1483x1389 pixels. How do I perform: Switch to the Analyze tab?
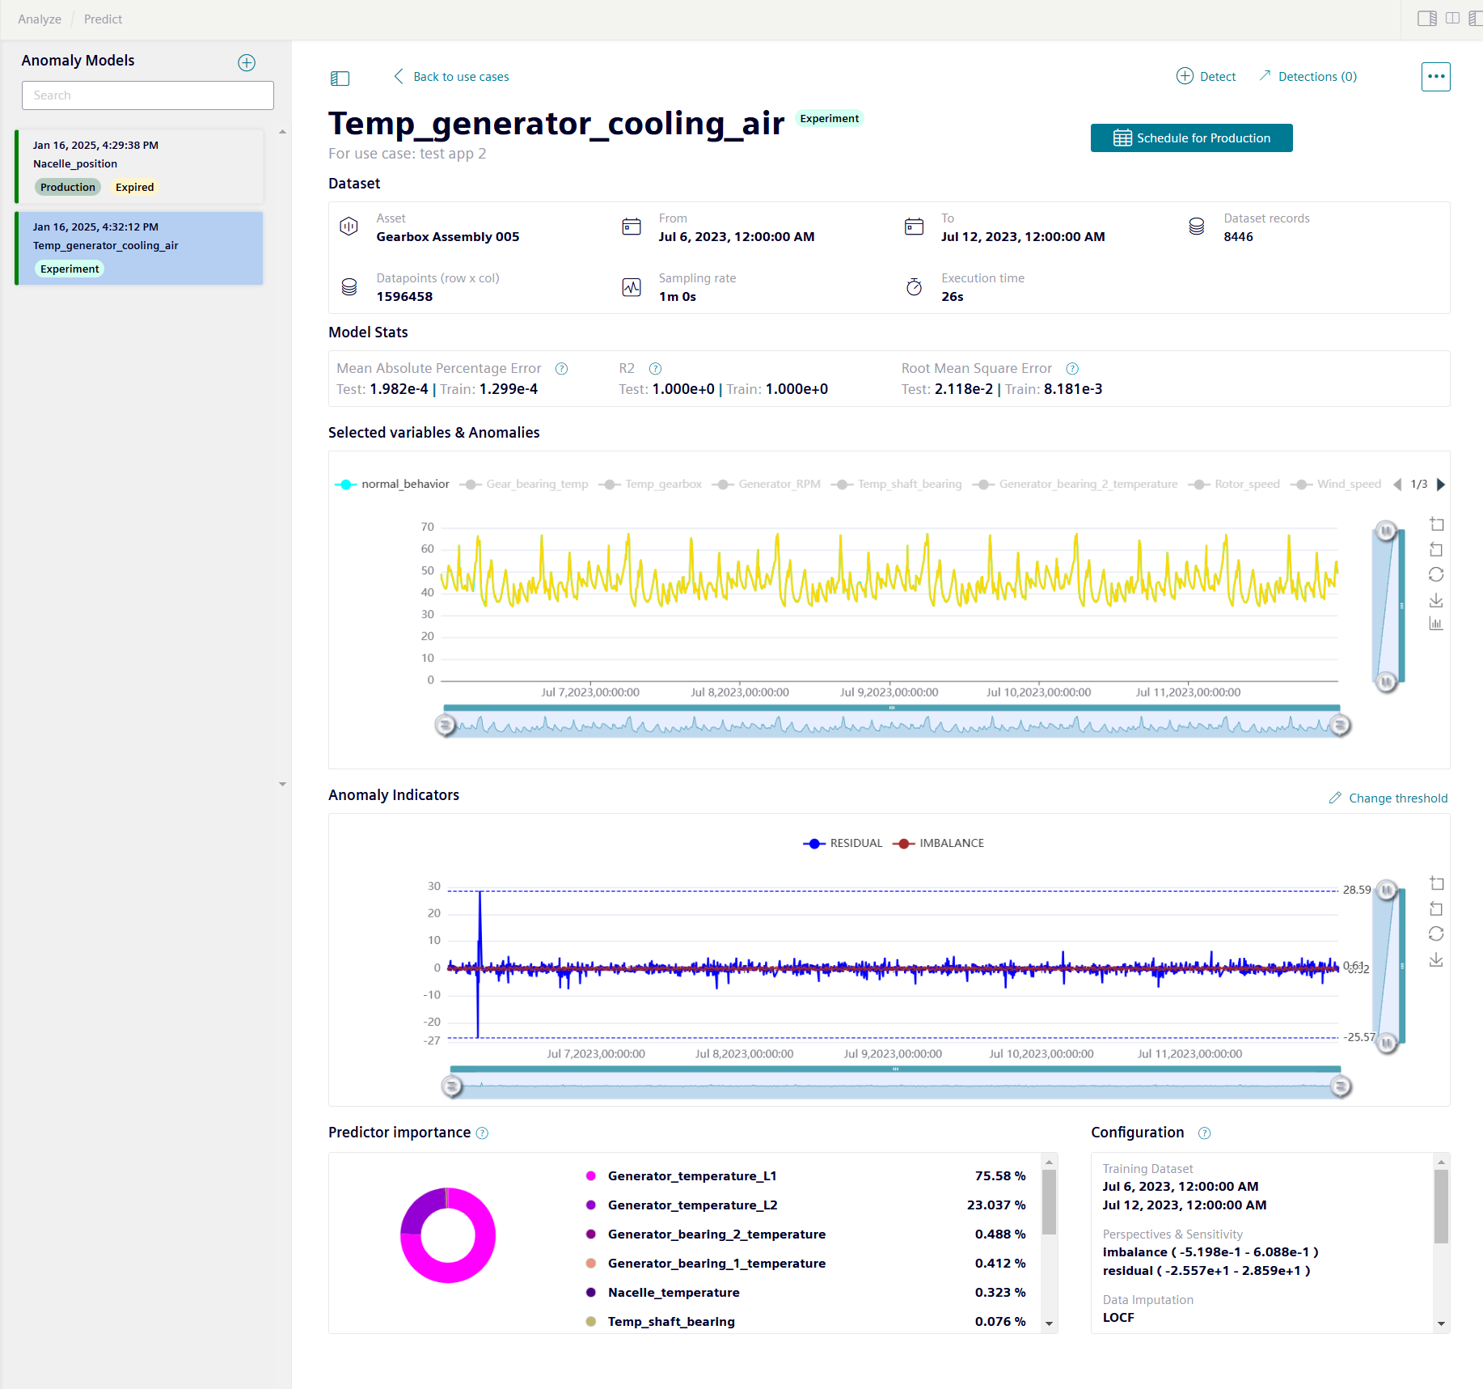(40, 19)
